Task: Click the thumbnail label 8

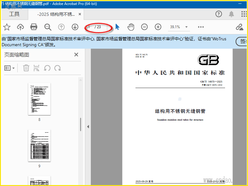Action: pos(39,120)
